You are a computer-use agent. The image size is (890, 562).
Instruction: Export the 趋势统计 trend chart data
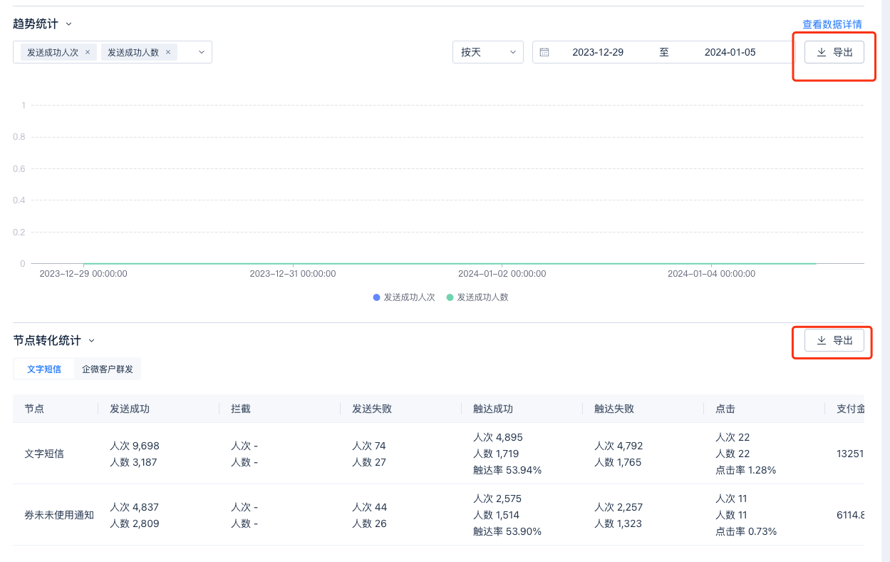(x=834, y=52)
